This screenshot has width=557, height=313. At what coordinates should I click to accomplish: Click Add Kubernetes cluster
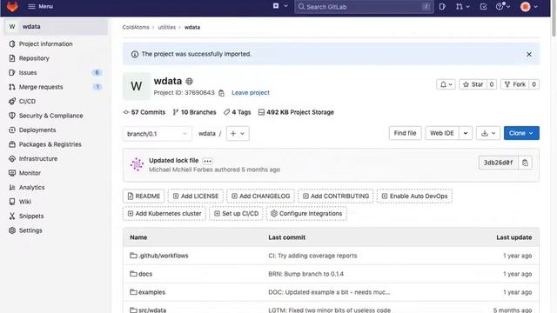coord(164,213)
